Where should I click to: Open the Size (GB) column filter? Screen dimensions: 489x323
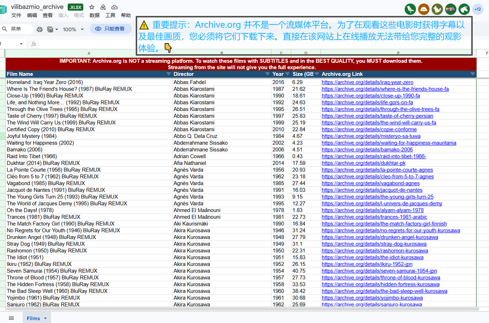click(317, 74)
